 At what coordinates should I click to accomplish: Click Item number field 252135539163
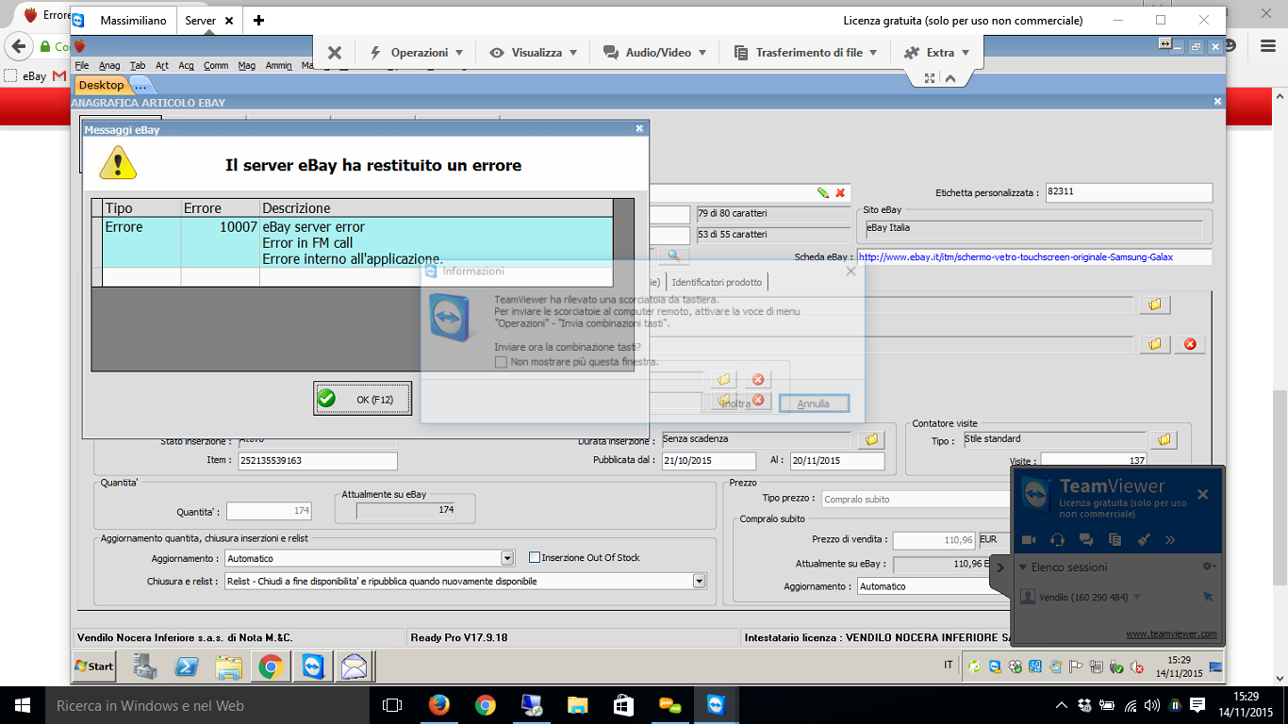pos(317,461)
